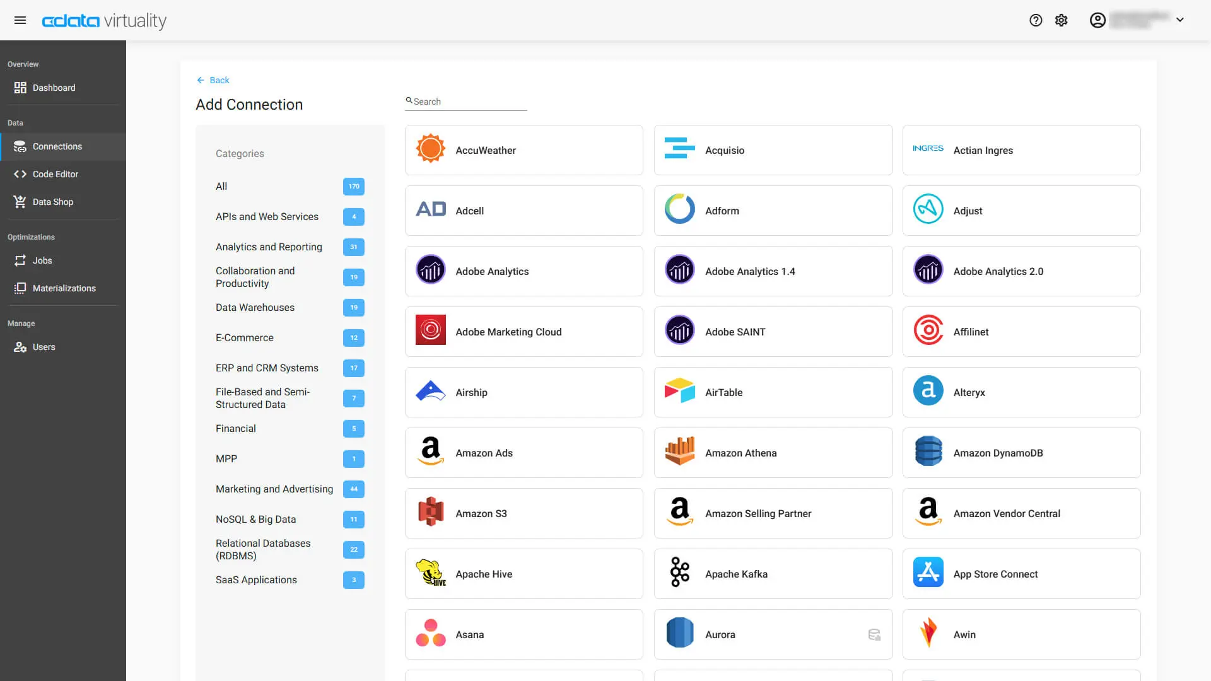This screenshot has height=681, width=1211.
Task: Select the Apache Kafka logo icon
Action: pyautogui.click(x=679, y=574)
